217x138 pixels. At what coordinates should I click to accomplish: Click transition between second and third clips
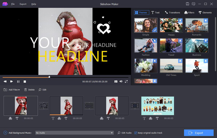point(89,106)
